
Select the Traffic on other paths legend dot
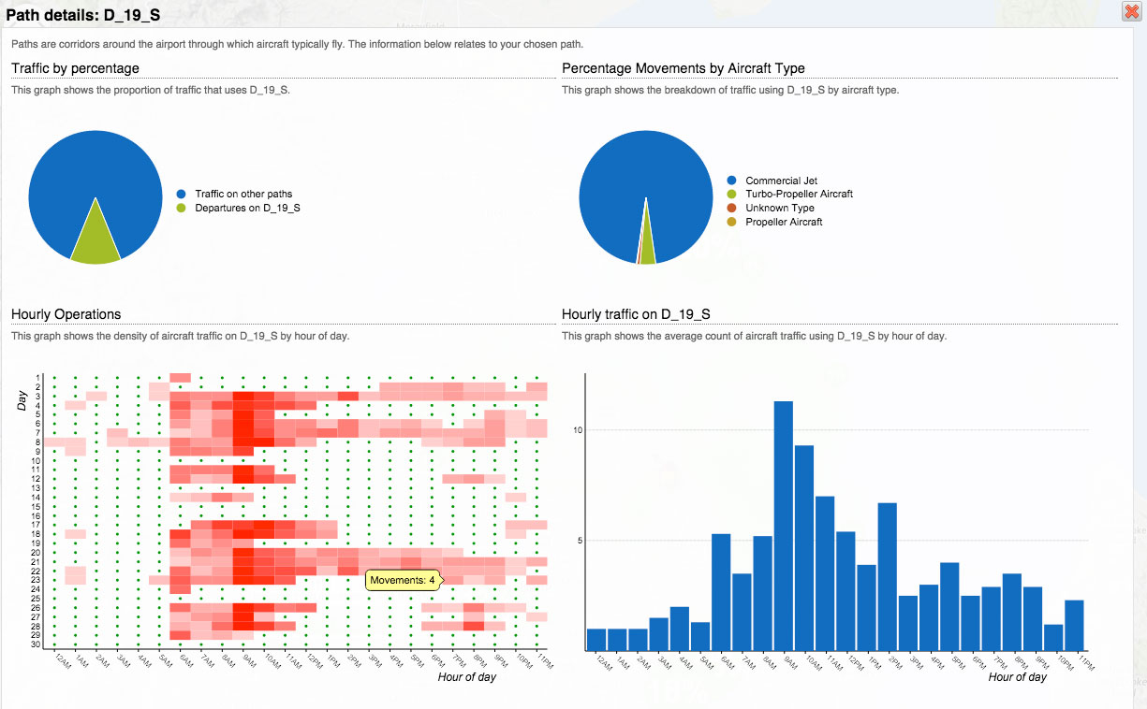[x=181, y=195]
